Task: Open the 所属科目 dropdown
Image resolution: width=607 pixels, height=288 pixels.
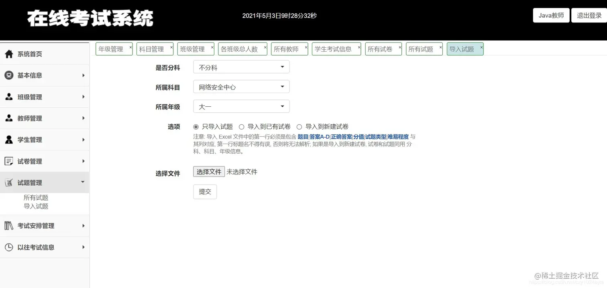Action: click(241, 87)
